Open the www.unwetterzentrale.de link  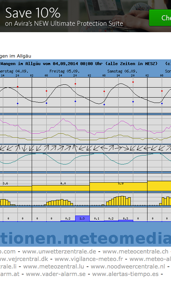(59, 252)
